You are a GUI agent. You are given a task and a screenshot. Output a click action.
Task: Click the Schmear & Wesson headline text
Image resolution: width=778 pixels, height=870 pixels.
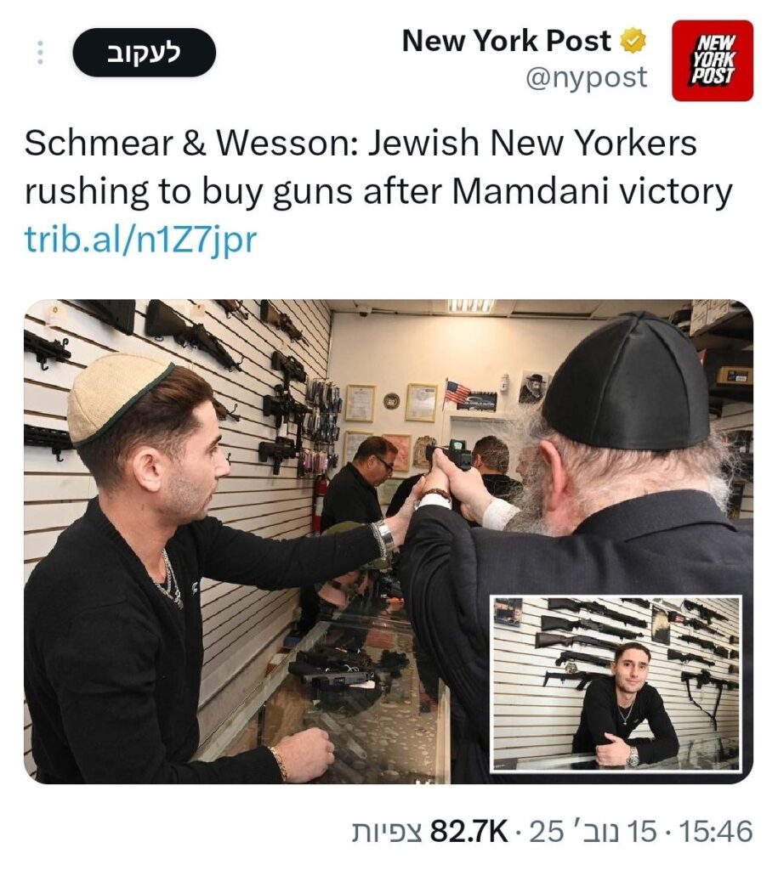[x=378, y=167]
